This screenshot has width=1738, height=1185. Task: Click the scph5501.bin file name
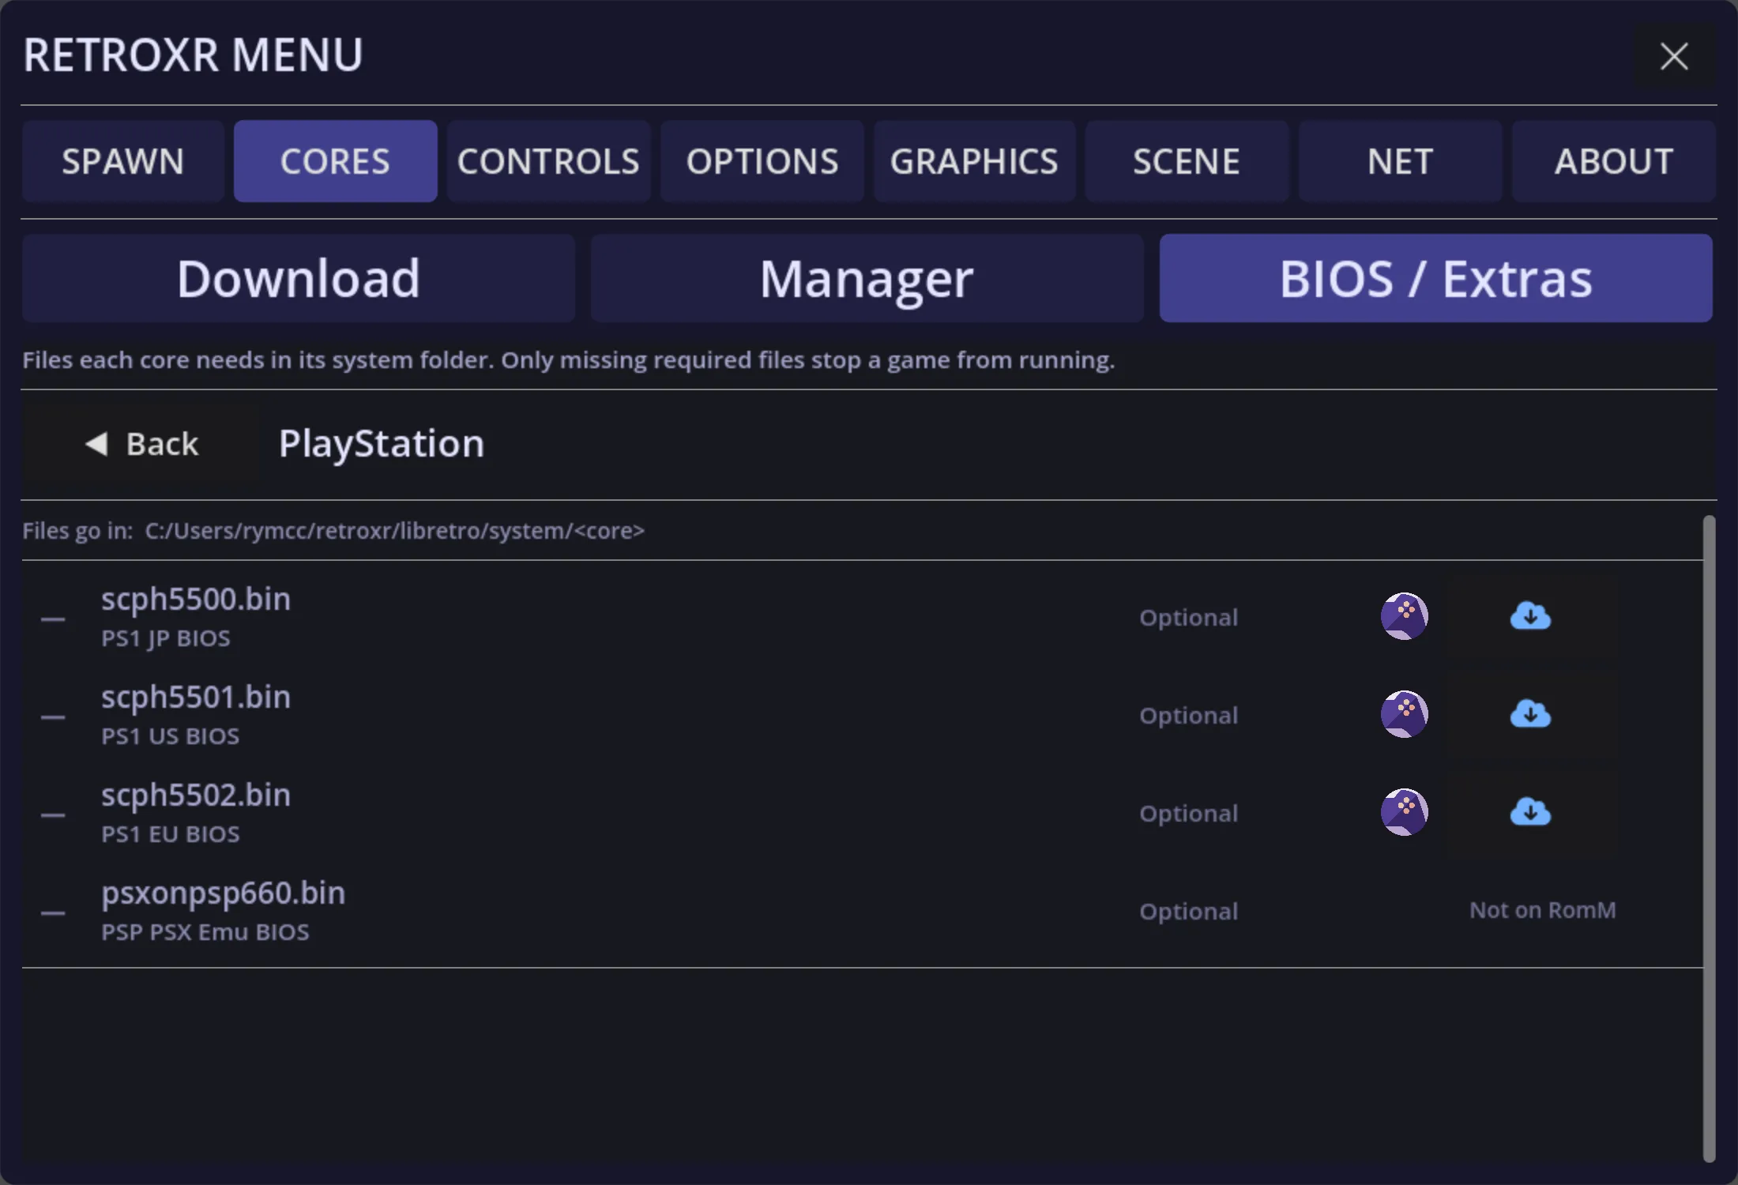click(196, 698)
